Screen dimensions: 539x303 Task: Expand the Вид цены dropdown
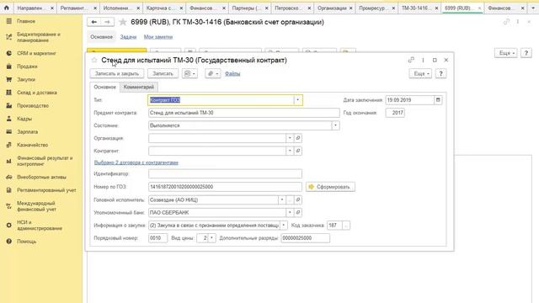(x=211, y=238)
